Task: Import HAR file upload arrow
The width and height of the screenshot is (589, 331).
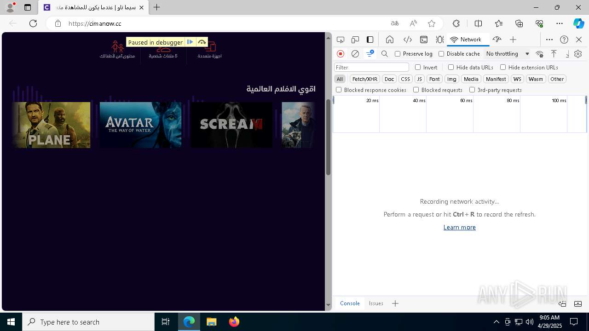Action: (554, 54)
